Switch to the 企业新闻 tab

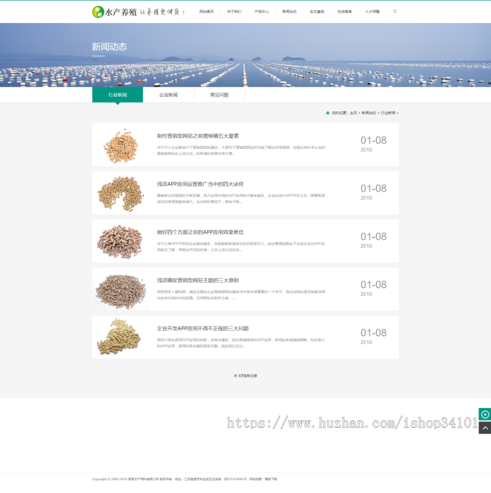click(x=168, y=95)
